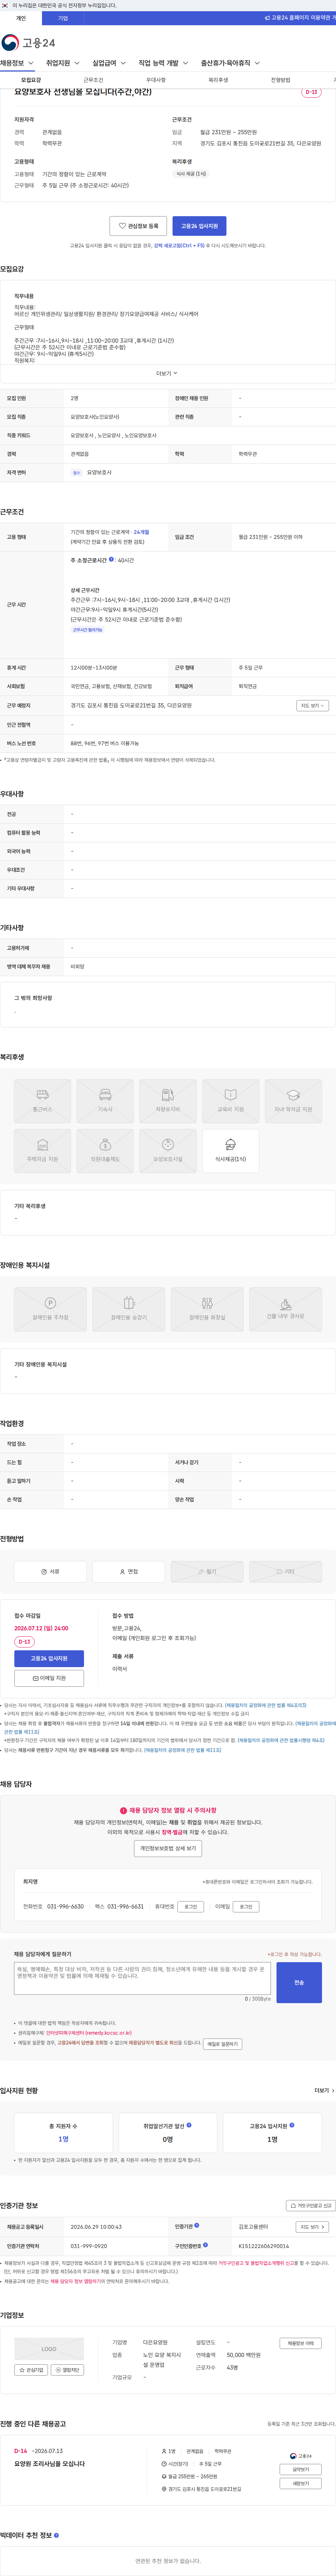Viewport: 336px width, 2576px height.
Task: Click the company LOGO thumbnail
Action: 49,2349
